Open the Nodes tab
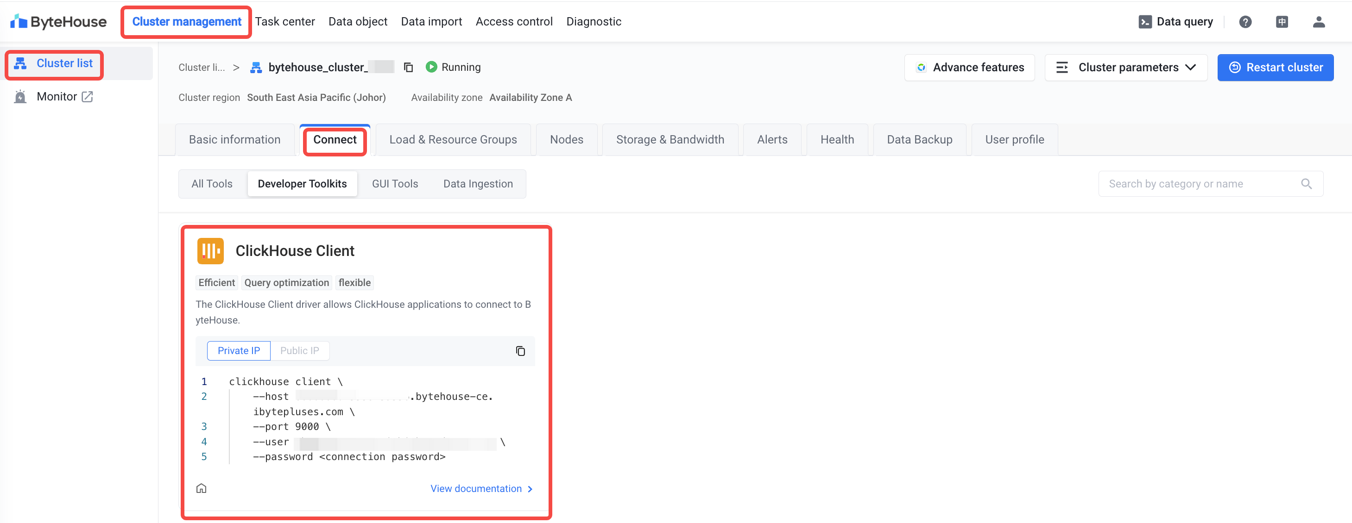Image resolution: width=1352 pixels, height=523 pixels. pos(566,139)
